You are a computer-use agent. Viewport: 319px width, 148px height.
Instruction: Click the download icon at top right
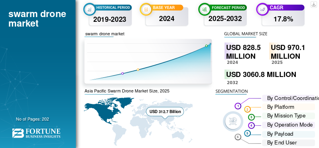pyautogui.click(x=313, y=4)
